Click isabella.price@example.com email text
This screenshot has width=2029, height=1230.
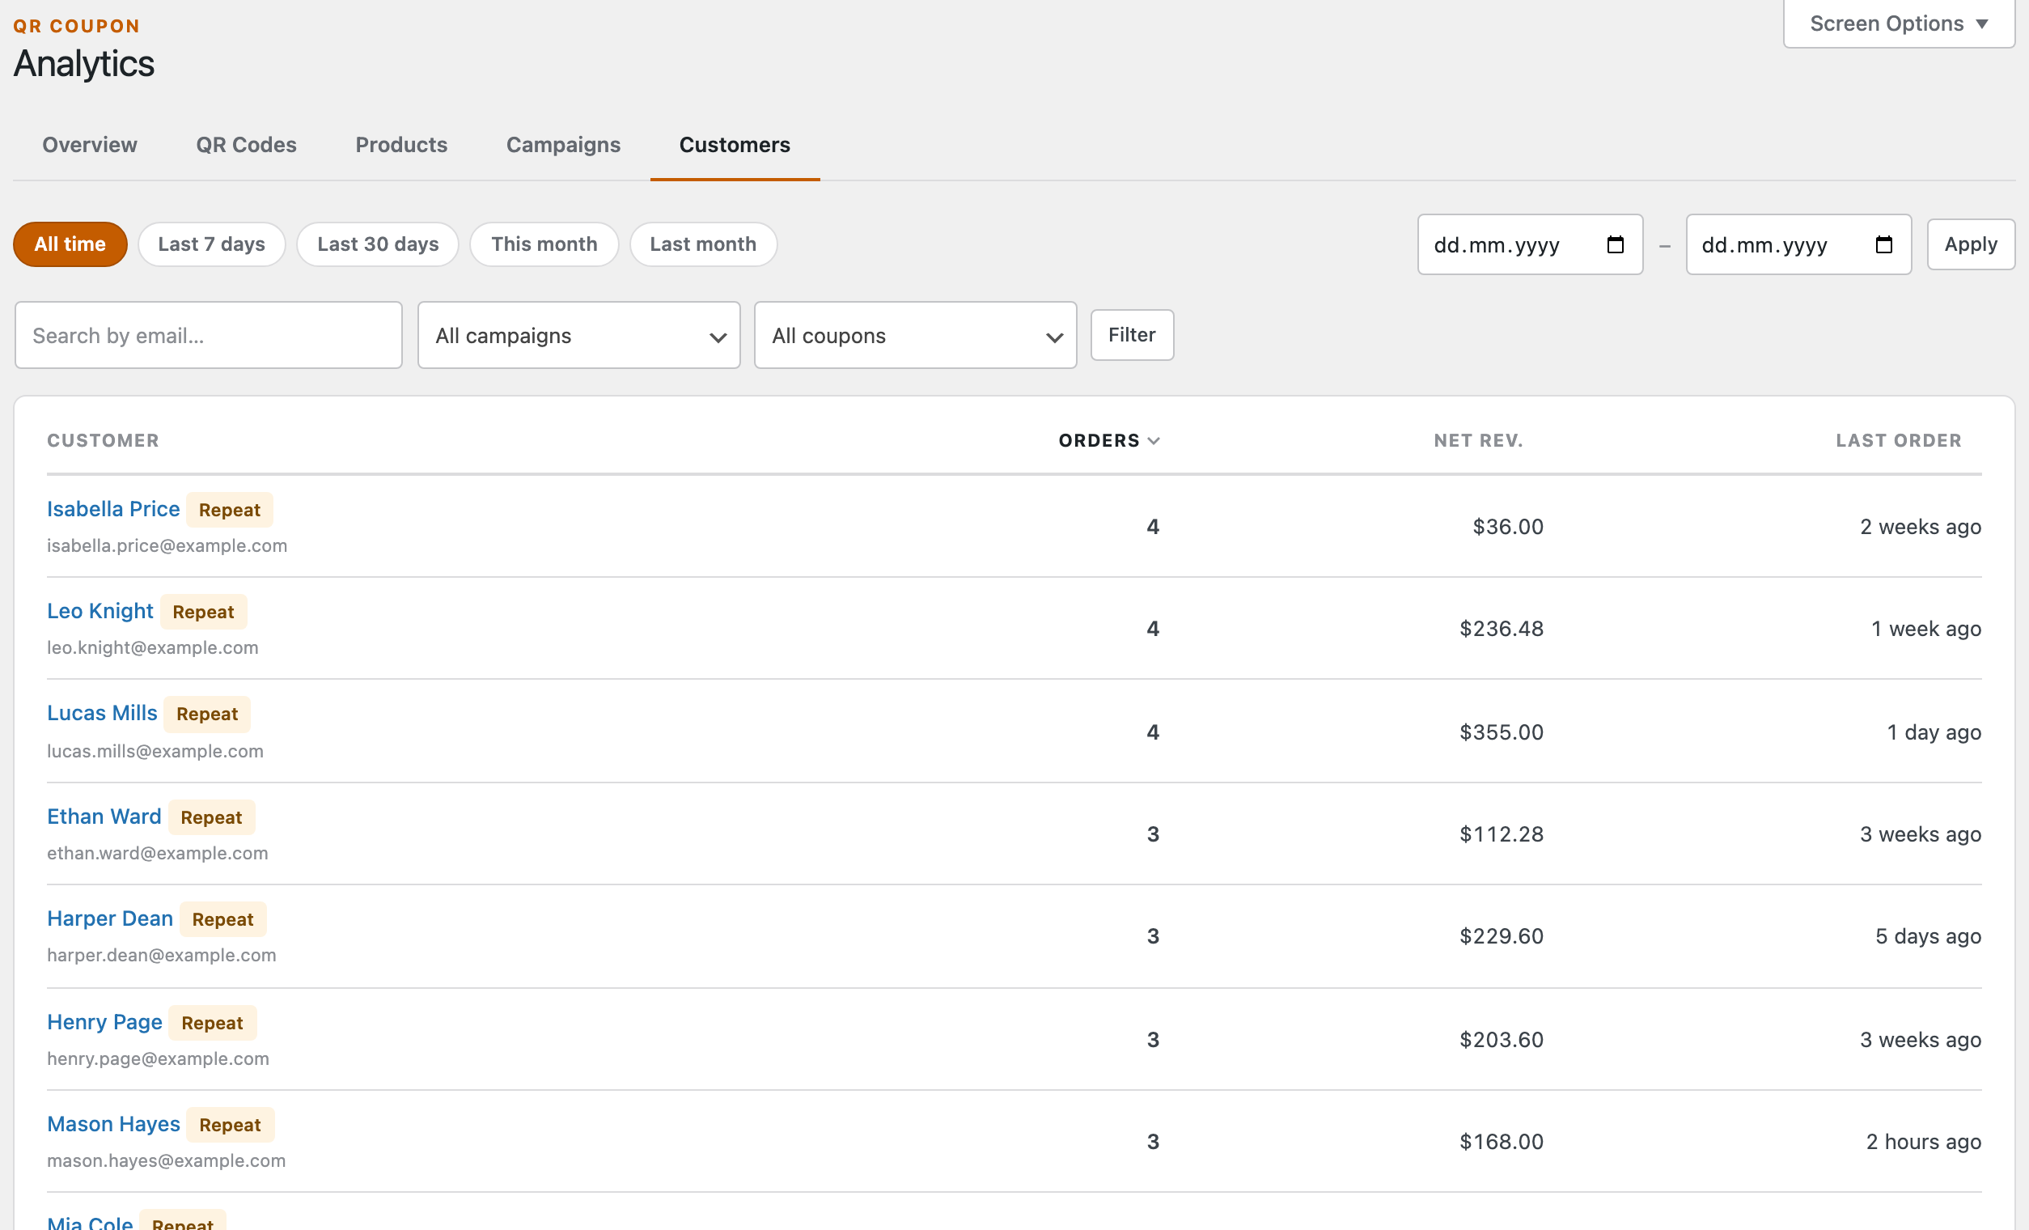[x=167, y=546]
